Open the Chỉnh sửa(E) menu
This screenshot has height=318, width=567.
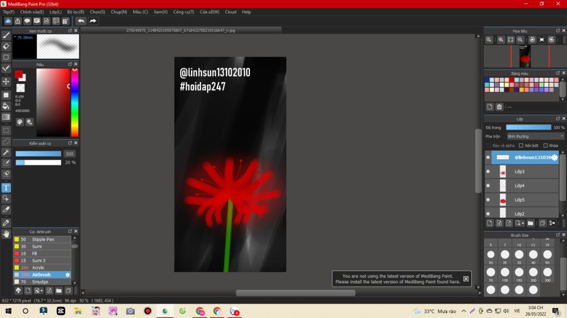coord(32,12)
